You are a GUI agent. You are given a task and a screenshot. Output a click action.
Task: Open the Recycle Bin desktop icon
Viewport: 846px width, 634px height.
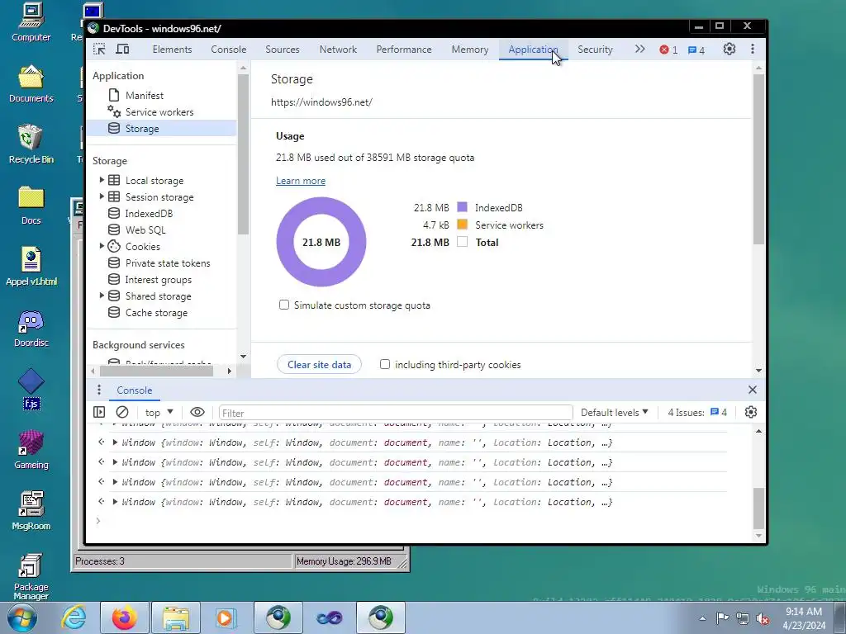(31, 144)
